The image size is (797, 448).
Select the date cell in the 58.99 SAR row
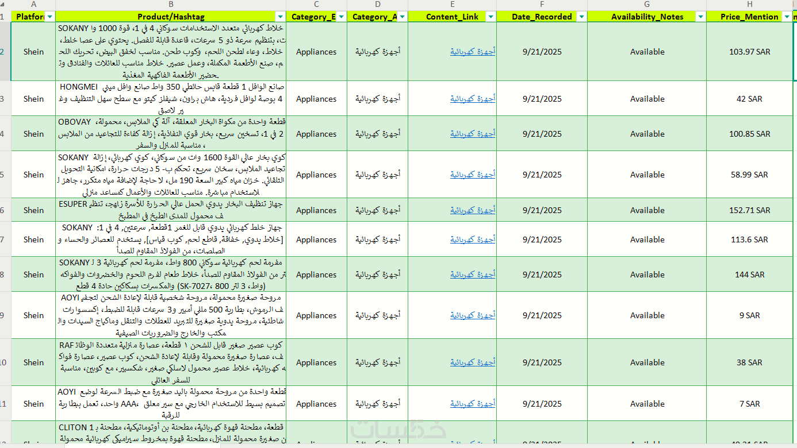pyautogui.click(x=542, y=175)
